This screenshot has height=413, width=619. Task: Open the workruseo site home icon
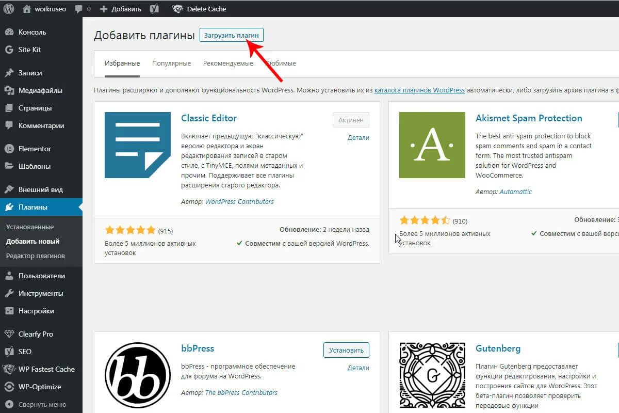pyautogui.click(x=27, y=9)
